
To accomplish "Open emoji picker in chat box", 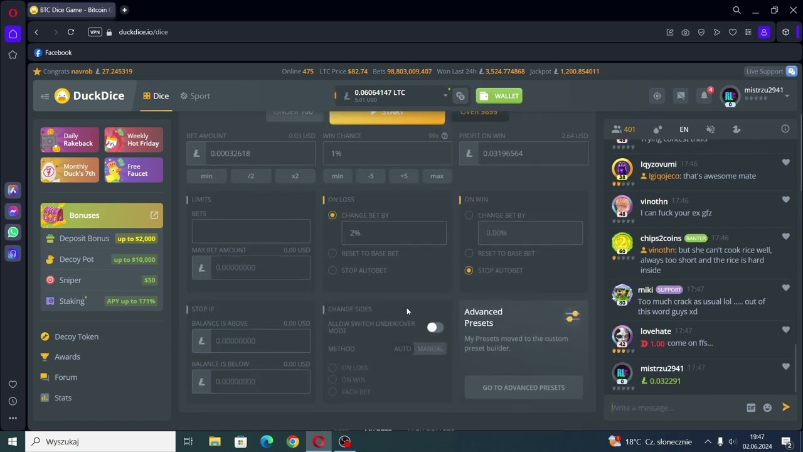I will (x=767, y=407).
